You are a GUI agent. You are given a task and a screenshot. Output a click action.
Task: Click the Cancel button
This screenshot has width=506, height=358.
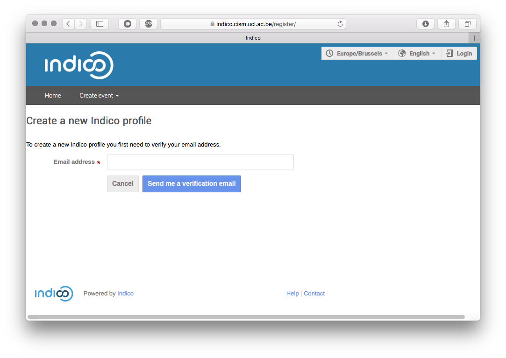[x=122, y=184]
